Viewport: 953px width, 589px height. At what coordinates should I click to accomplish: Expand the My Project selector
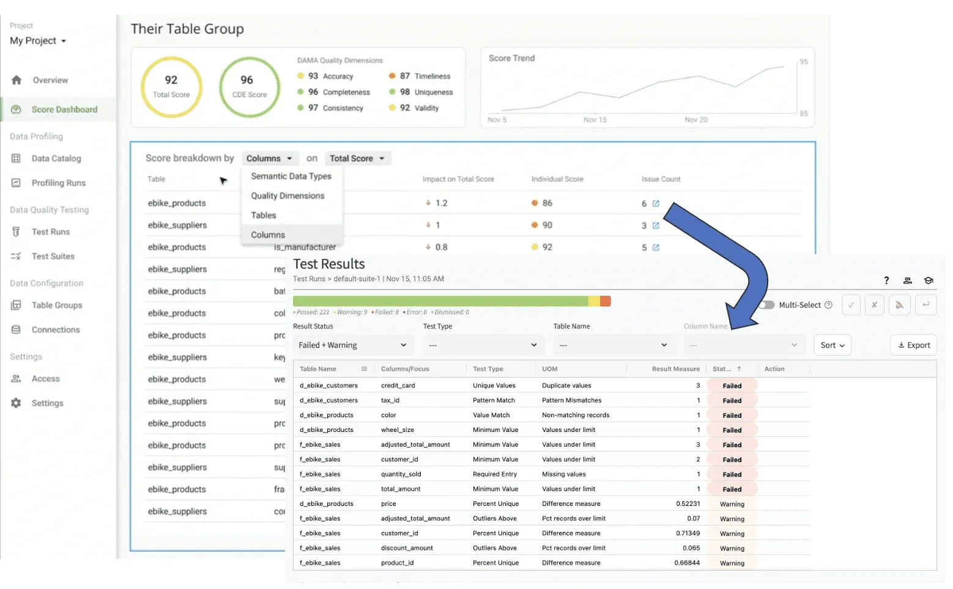pos(38,41)
